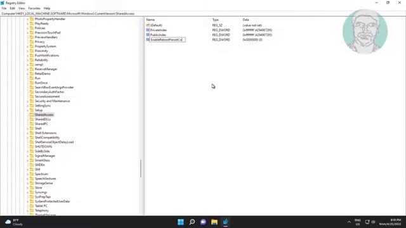Viewport: 406px width, 228px height.
Task: Expand the Reliability key
Action: (27, 60)
